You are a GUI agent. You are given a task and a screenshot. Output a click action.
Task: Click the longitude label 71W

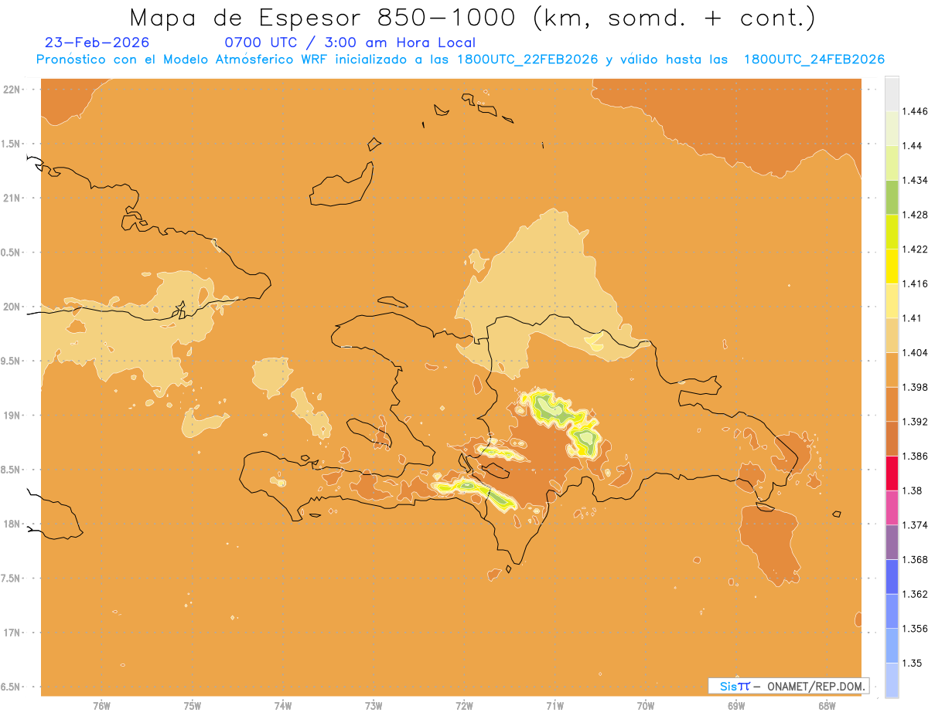554,706
